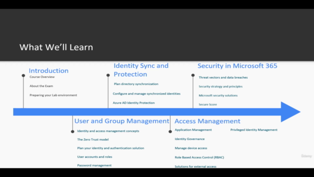Click the 'Identity Sync and Protection' heading
This screenshot has width=314, height=177.
click(x=141, y=70)
